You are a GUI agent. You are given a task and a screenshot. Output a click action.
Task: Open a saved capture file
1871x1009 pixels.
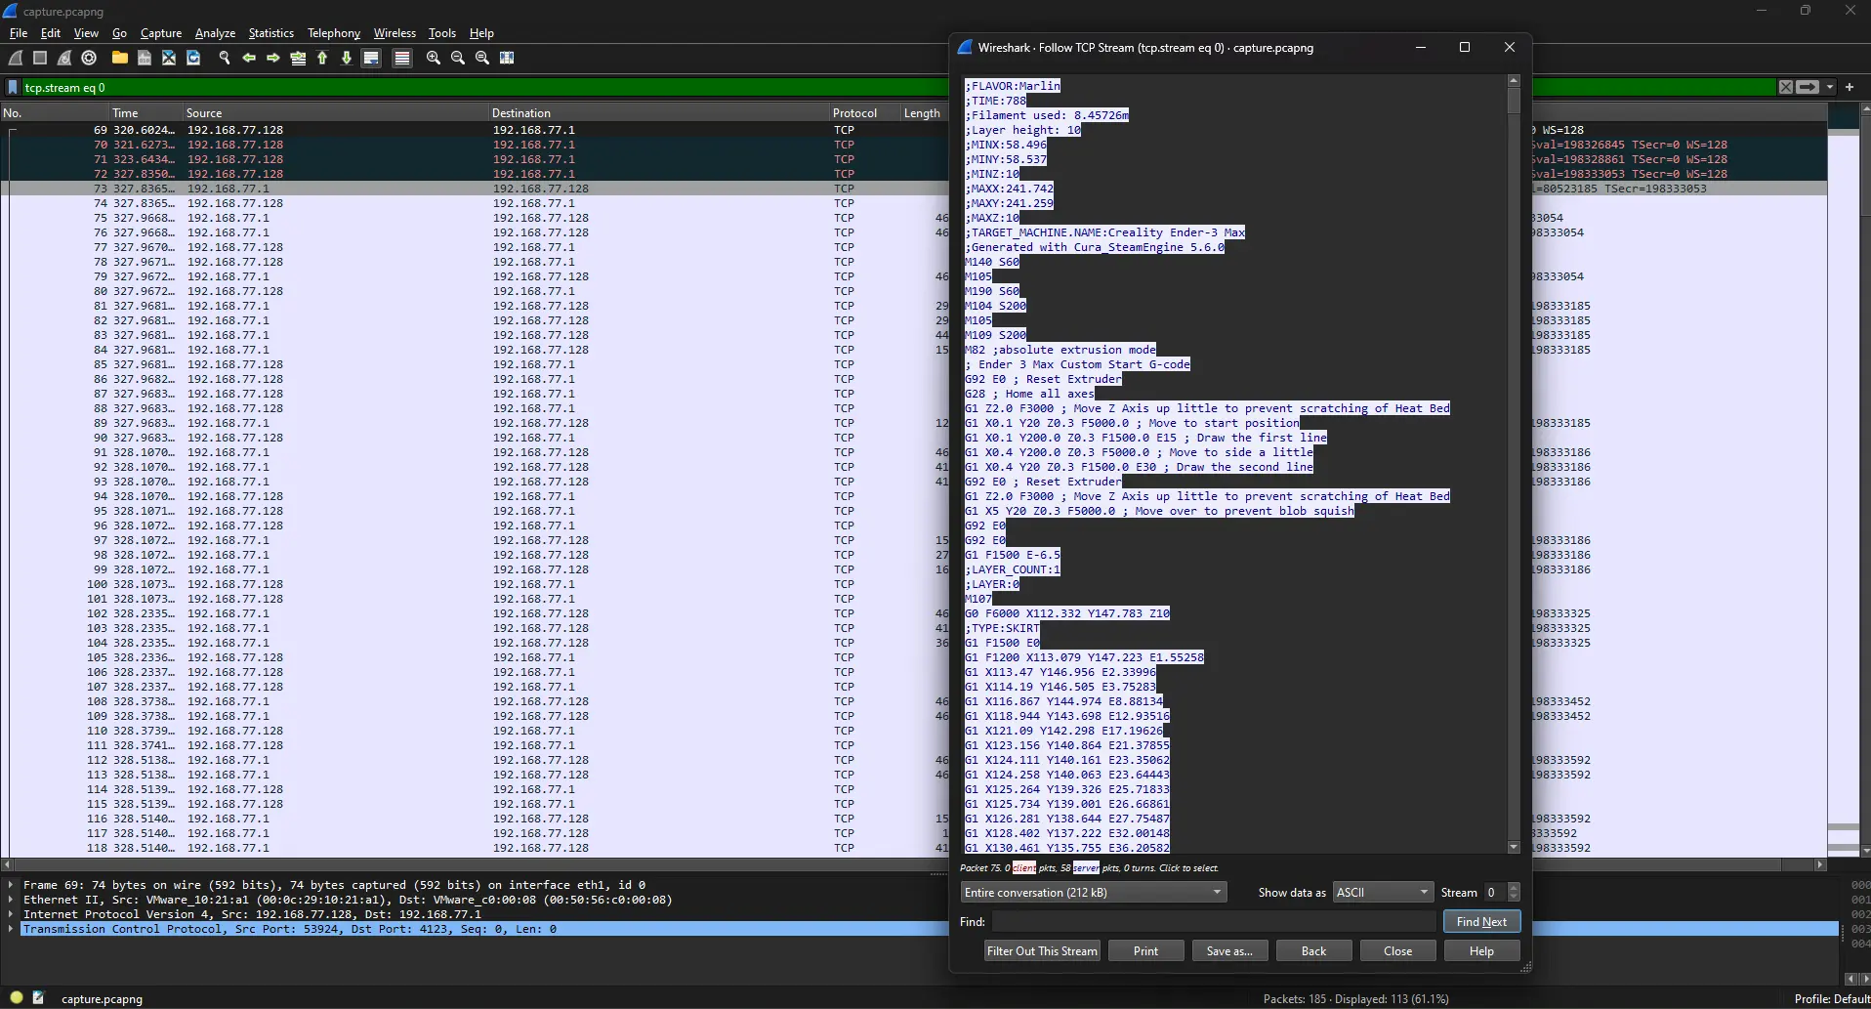[119, 58]
